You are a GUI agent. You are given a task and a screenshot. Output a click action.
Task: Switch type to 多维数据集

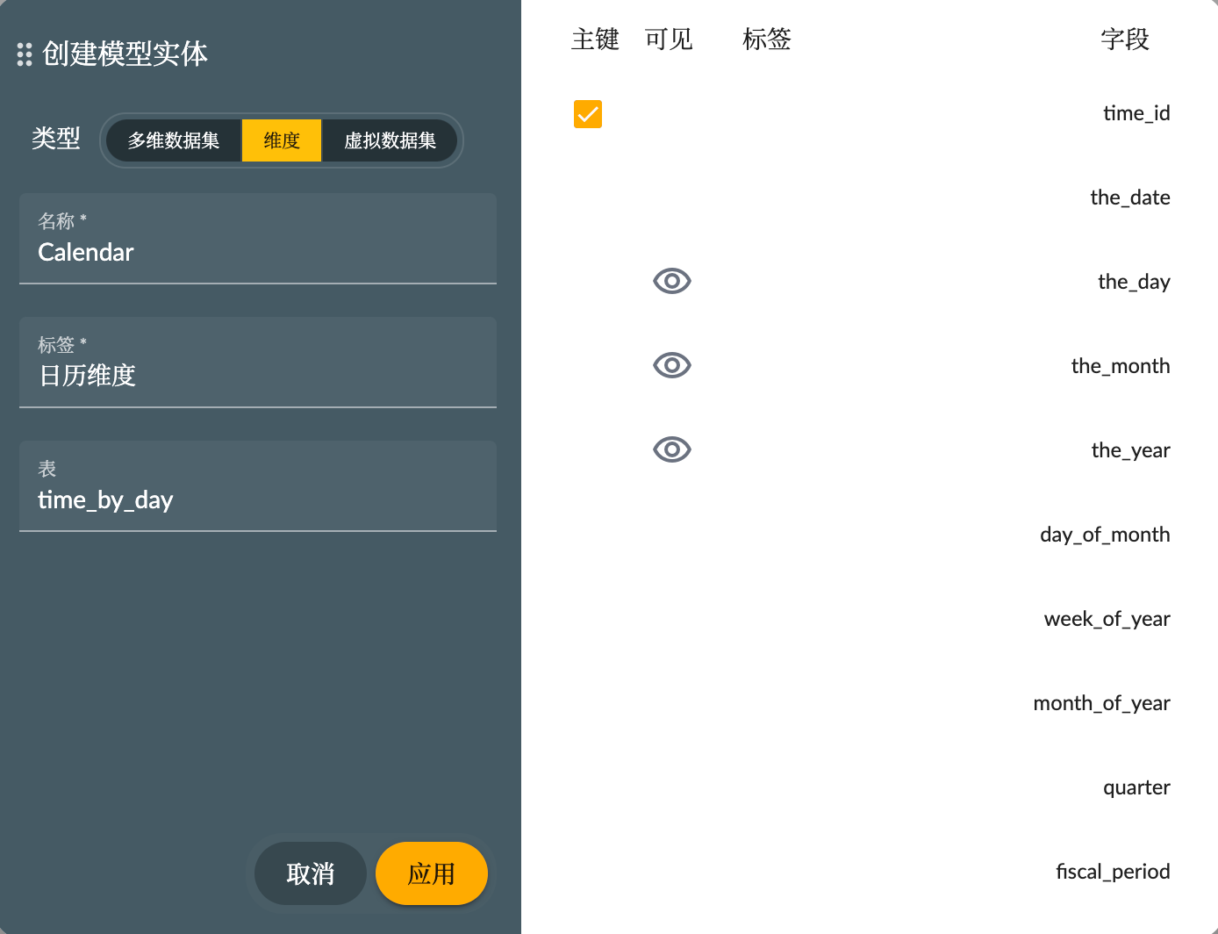[x=173, y=140]
